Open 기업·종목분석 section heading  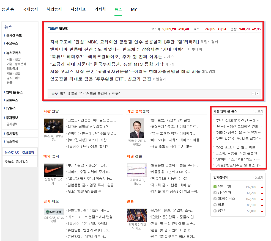[x=138, y=111]
